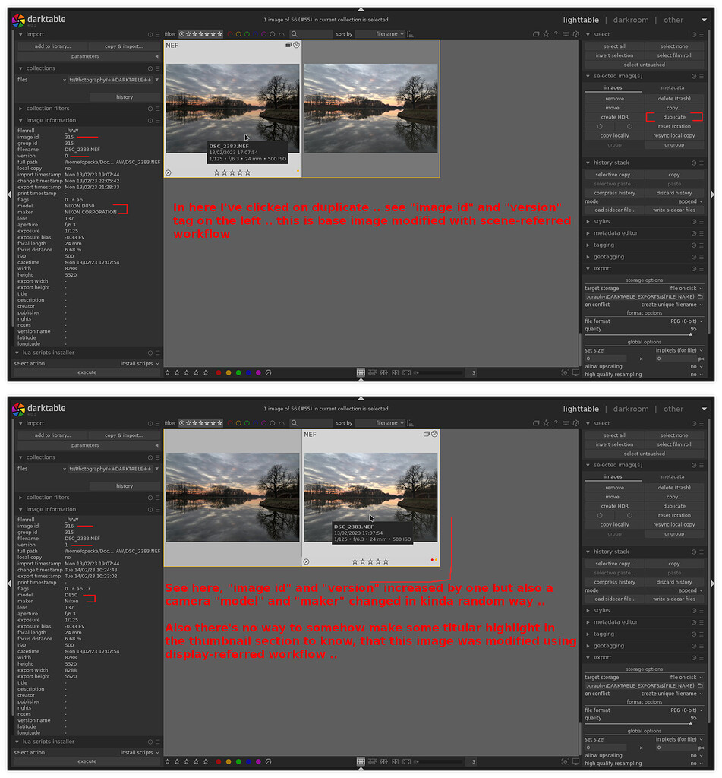722x778 pixels.
Task: Click the duplicate button in selected images panel
Action: point(674,116)
